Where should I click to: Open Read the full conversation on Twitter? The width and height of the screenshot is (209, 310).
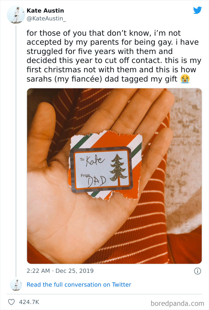coord(79,285)
